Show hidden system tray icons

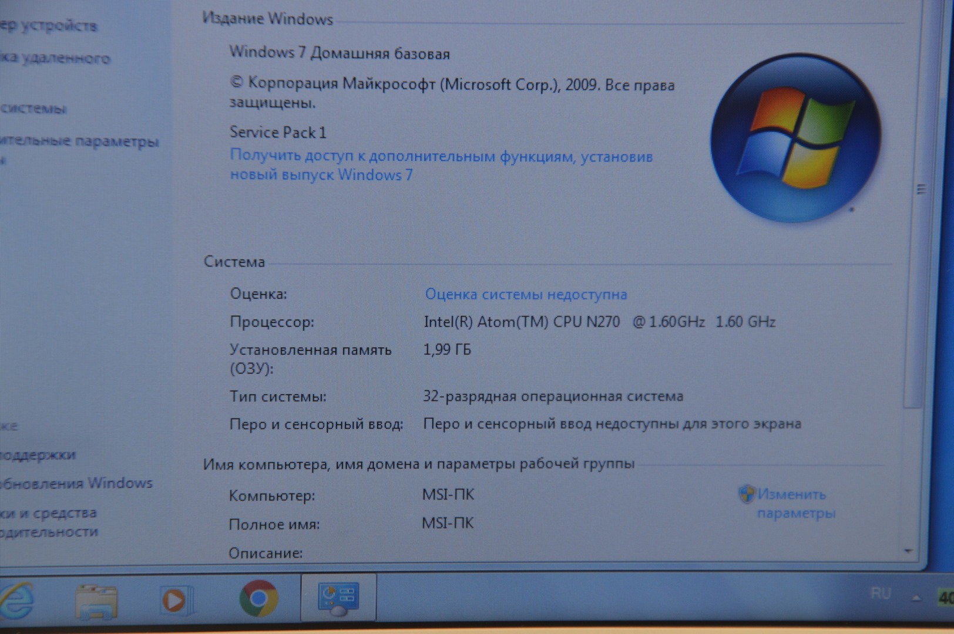pyautogui.click(x=916, y=598)
